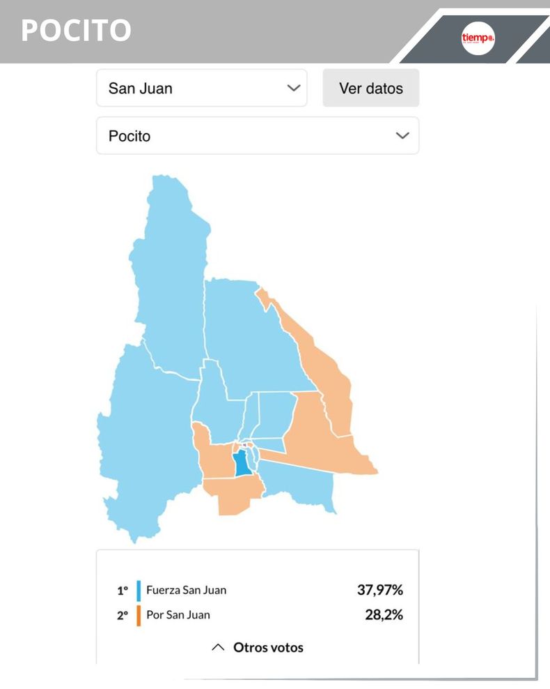This screenshot has height=689, width=550.
Task: Click the 1° ranking marker
Action: pos(123,591)
